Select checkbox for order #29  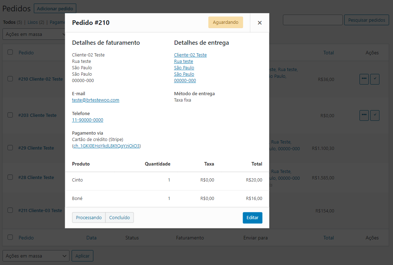pos(10,148)
